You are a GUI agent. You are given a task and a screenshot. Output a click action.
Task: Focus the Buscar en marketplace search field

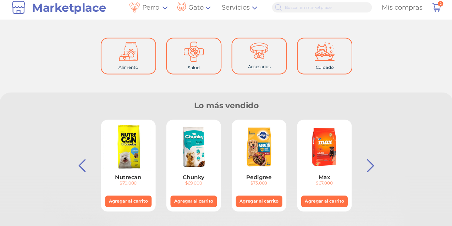click(322, 7)
